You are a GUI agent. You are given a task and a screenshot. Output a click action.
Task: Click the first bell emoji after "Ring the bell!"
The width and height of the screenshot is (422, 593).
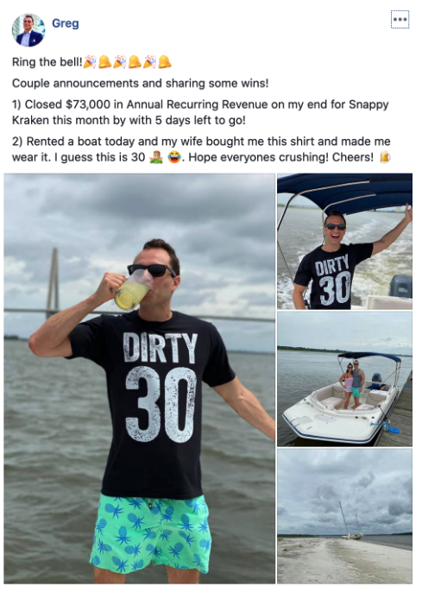104,61
